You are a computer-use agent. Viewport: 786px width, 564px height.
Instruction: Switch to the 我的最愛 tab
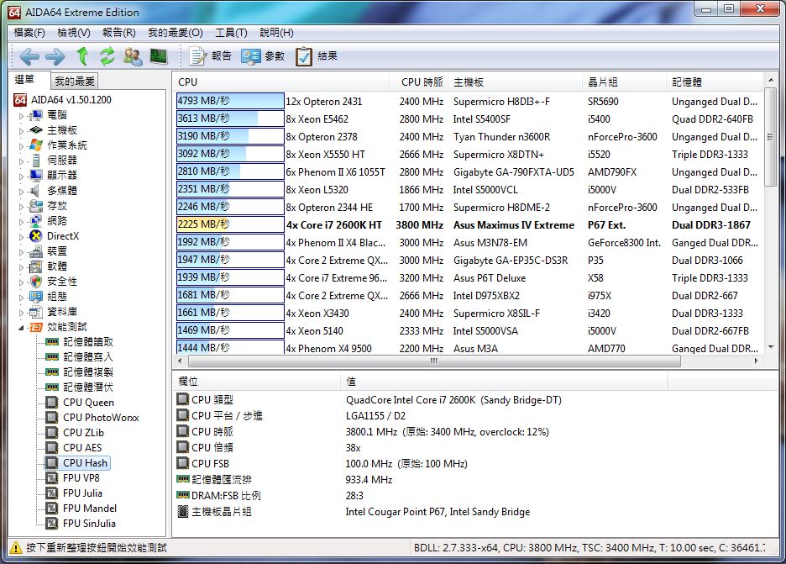[x=74, y=81]
